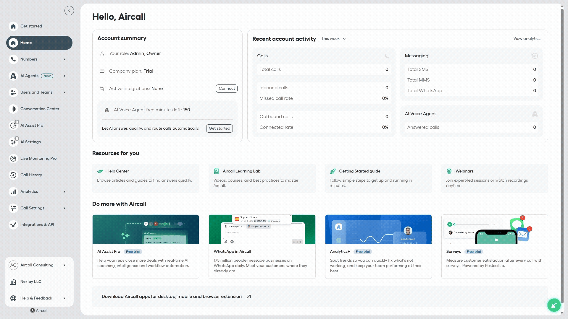Click the Analytics+ Free trial badge
Viewport: 568px width, 319px height.
coord(363,252)
